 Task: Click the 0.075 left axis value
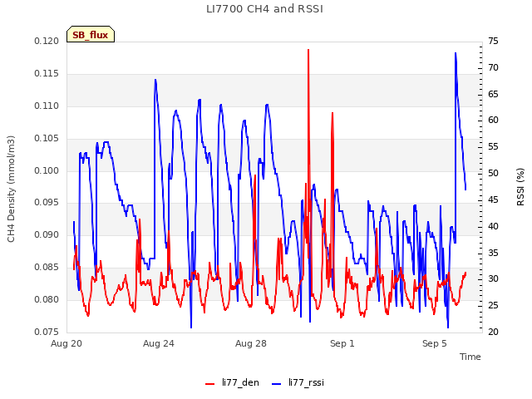point(47,332)
